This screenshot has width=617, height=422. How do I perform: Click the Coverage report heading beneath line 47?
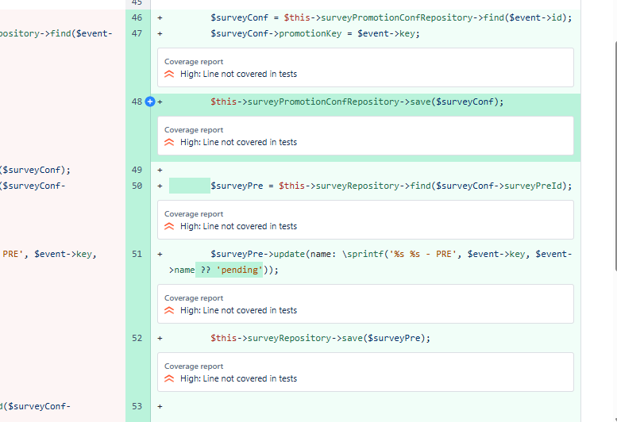[194, 62]
